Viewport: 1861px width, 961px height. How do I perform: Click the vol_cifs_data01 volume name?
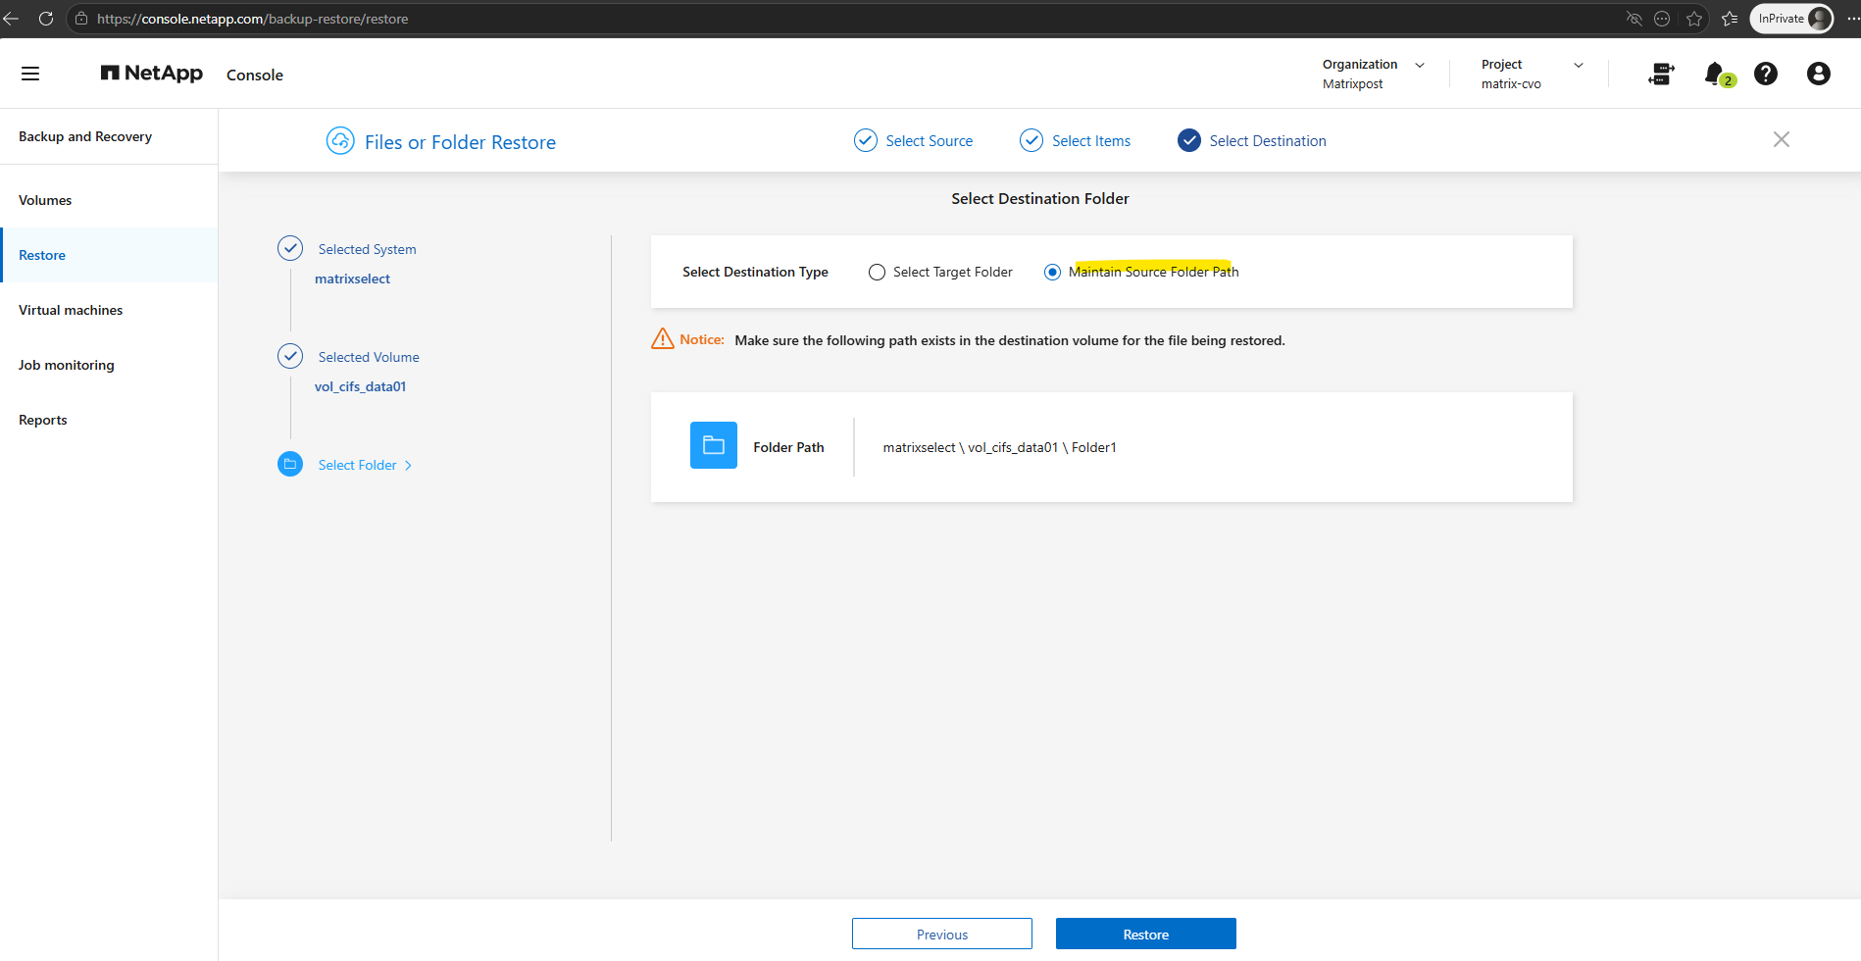[360, 386]
